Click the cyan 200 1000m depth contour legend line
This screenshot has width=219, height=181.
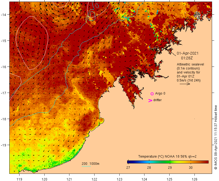pyautogui.click(x=86, y=166)
